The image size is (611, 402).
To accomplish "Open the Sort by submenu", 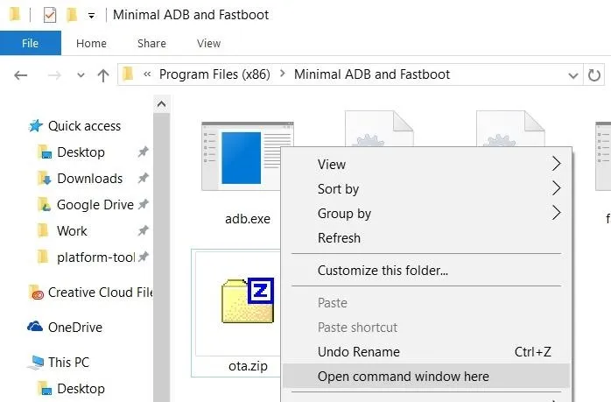I will [x=426, y=188].
